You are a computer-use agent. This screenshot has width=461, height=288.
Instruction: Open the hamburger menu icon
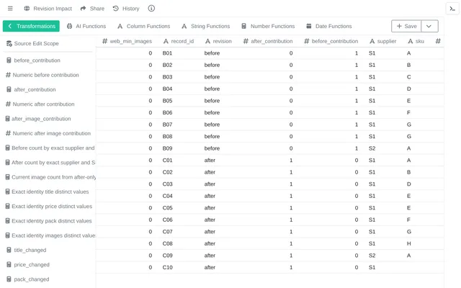tap(10, 9)
